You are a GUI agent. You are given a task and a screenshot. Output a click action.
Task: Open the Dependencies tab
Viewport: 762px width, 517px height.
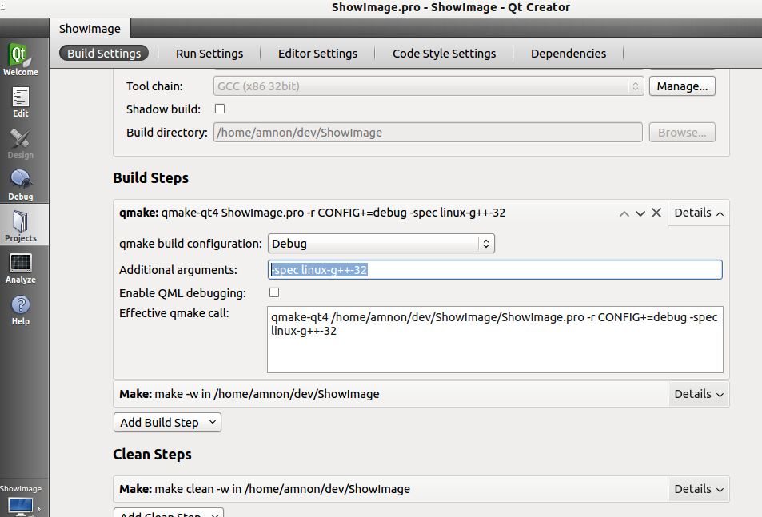[568, 54]
